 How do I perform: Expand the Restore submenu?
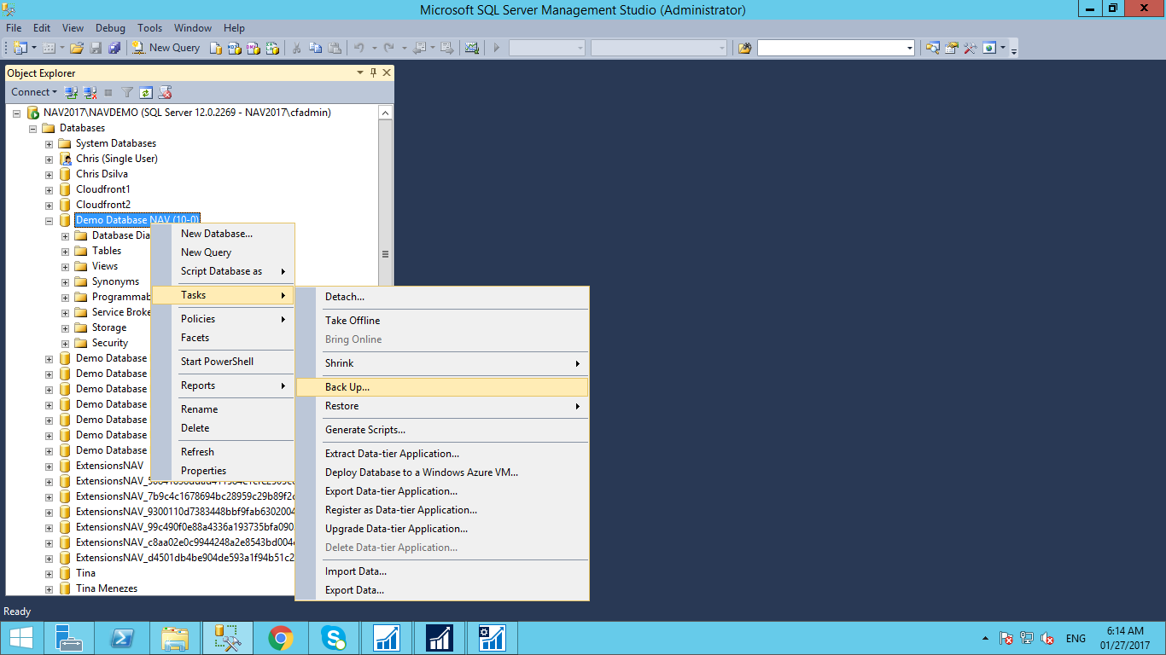click(442, 406)
